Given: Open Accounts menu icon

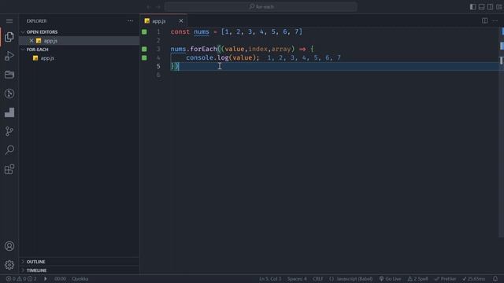Looking at the screenshot, I should (9, 246).
